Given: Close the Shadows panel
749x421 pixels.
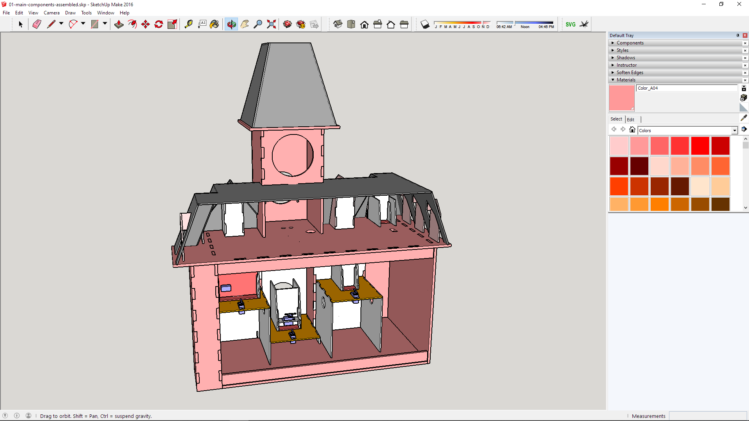Looking at the screenshot, I should tap(745, 58).
